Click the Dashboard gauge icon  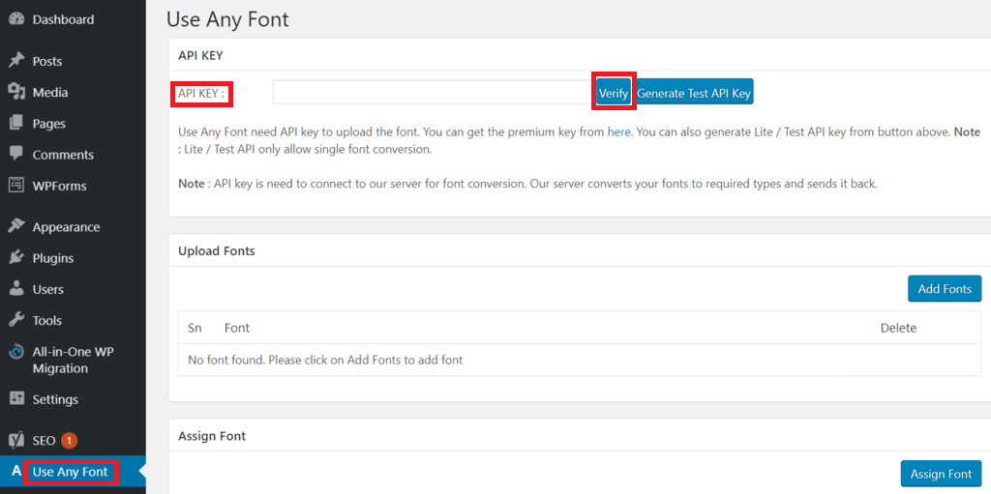[x=16, y=19]
